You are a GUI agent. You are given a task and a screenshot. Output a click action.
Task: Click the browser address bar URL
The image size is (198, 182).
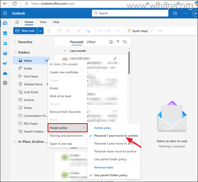53,4
